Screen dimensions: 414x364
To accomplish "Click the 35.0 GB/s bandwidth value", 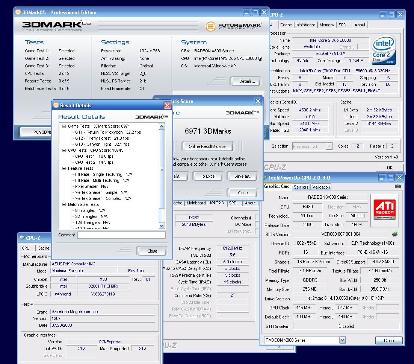I will pos(379,289).
